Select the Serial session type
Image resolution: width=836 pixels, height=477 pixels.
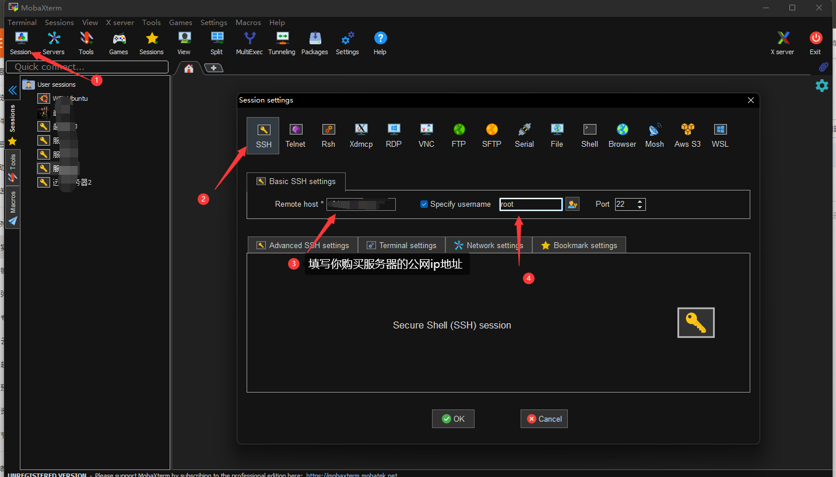pos(524,136)
